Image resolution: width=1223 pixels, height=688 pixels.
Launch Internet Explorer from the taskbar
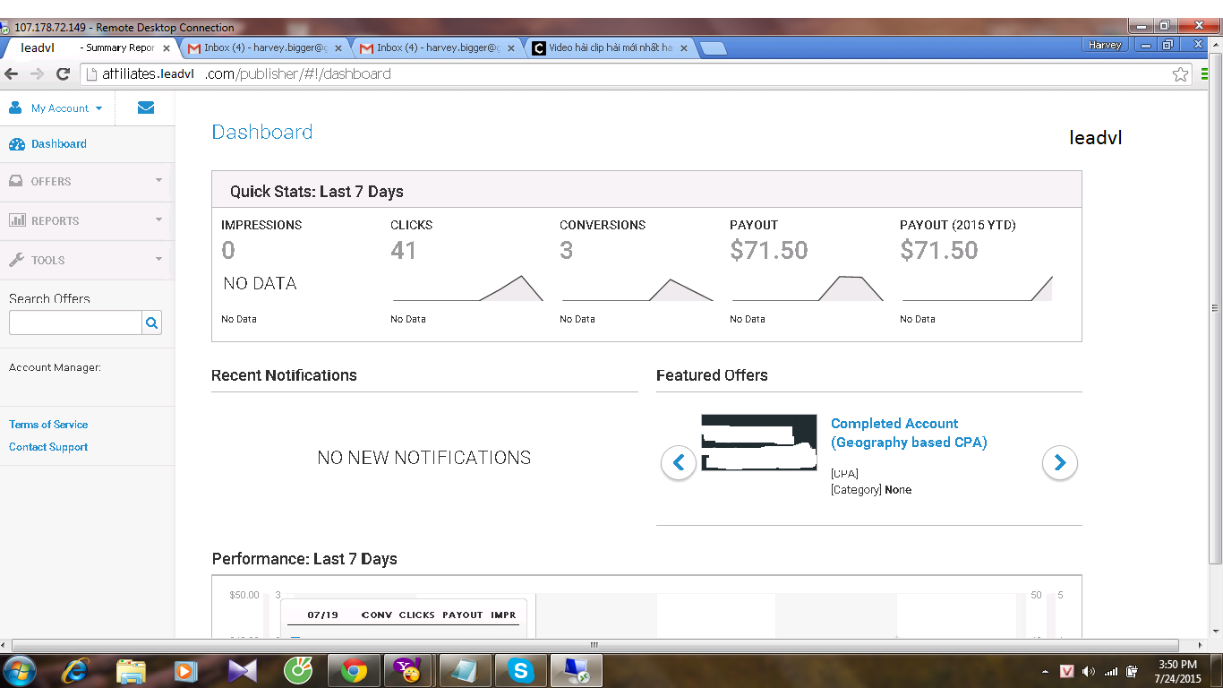76,671
